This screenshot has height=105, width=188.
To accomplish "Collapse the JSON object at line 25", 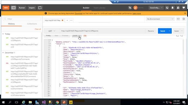I will [x=50, y=86].
